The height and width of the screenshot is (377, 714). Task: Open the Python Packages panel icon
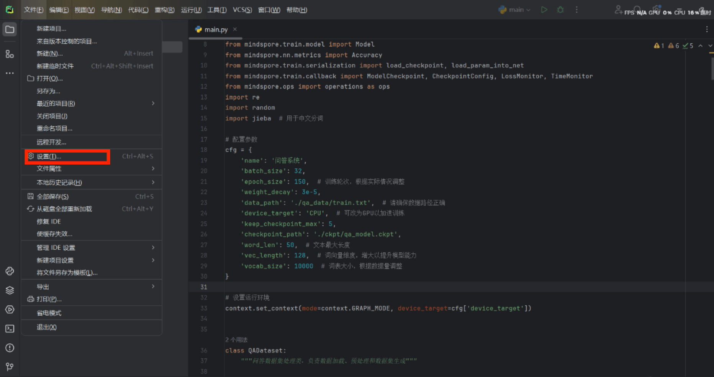click(10, 290)
